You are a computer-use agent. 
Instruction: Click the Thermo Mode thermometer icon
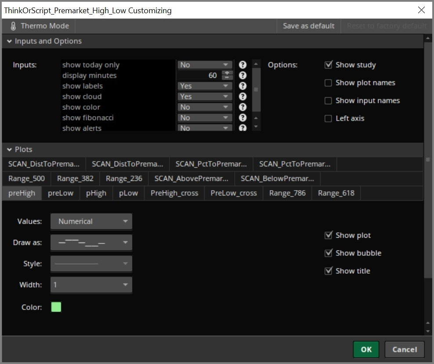13,26
